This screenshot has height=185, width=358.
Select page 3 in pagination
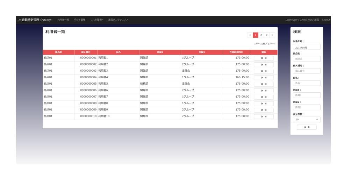coord(266,35)
